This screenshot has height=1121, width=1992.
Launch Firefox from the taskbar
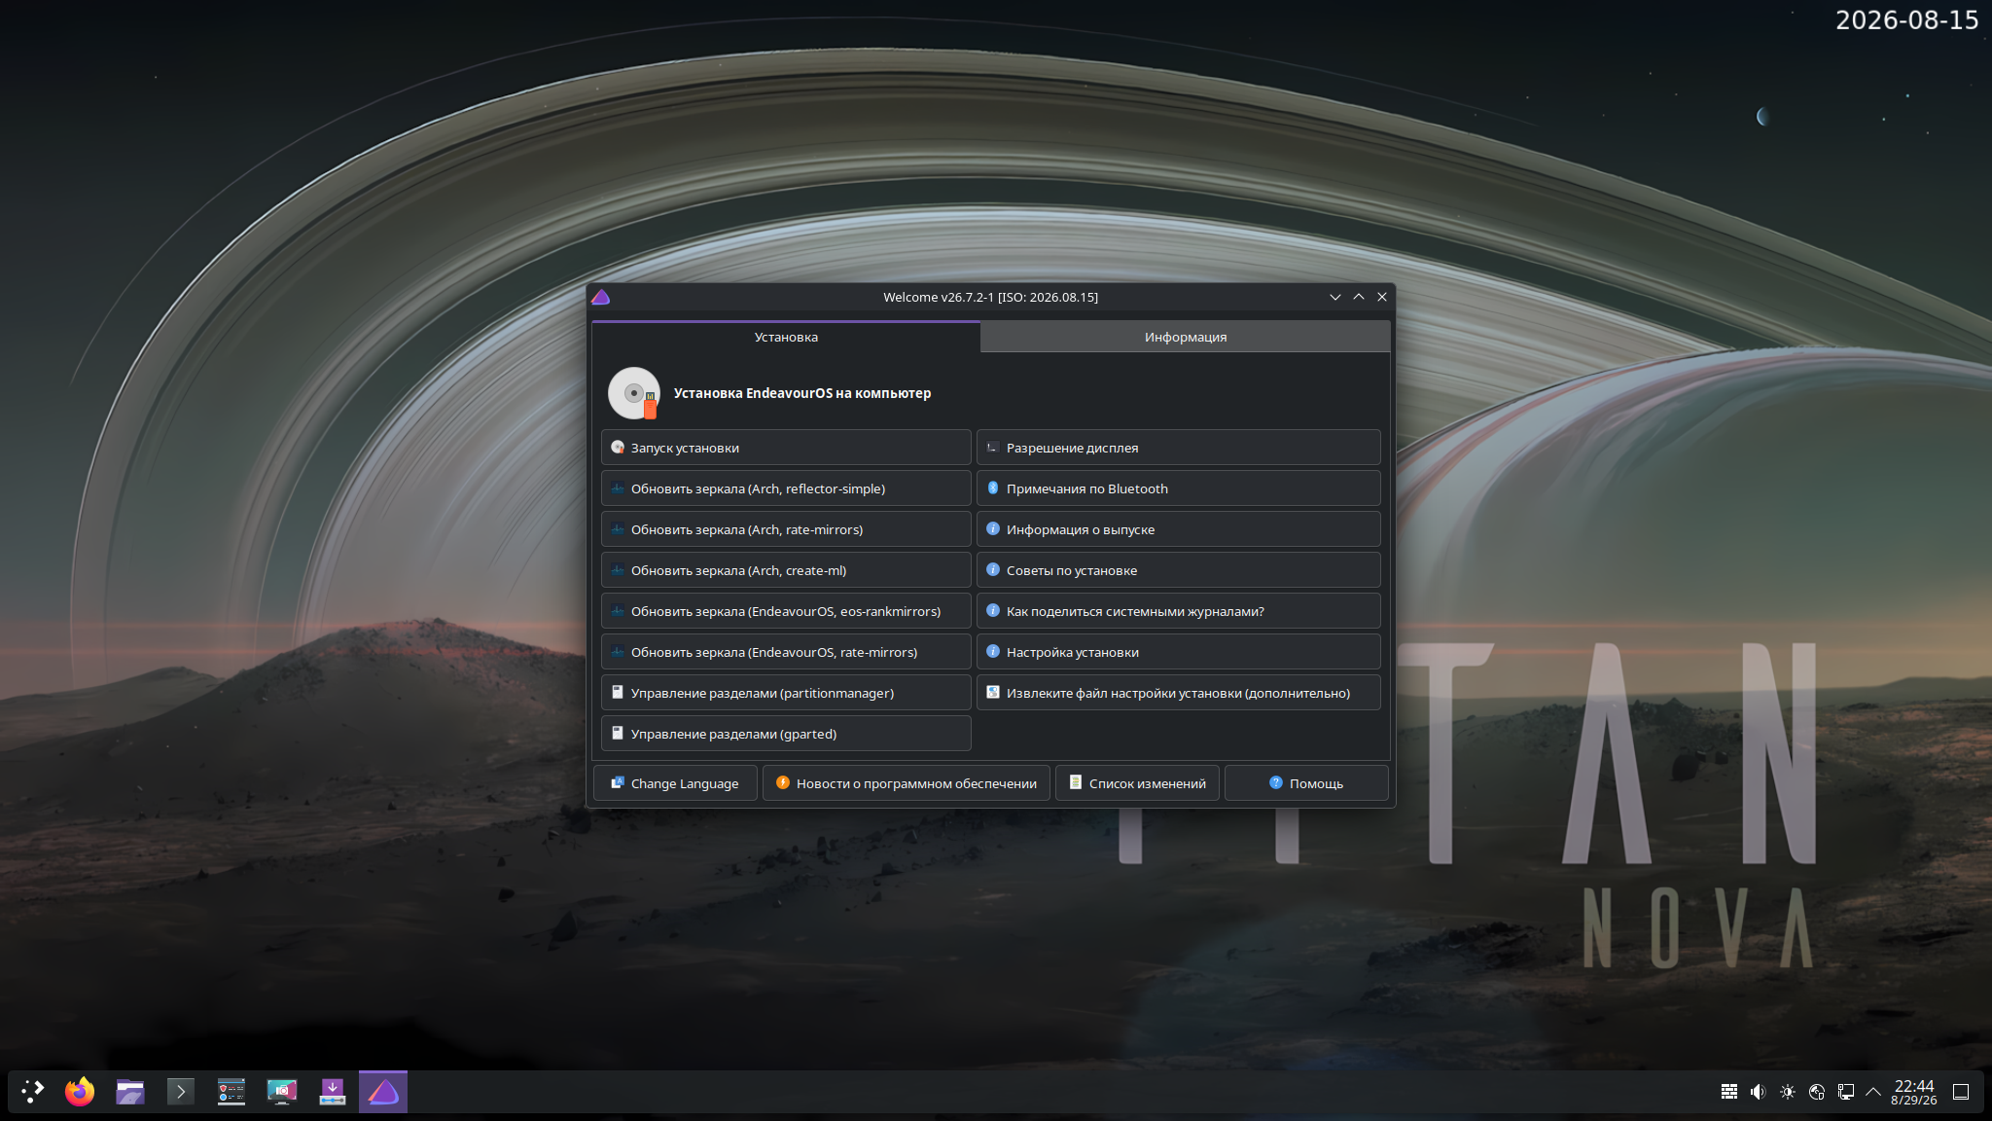[80, 1092]
